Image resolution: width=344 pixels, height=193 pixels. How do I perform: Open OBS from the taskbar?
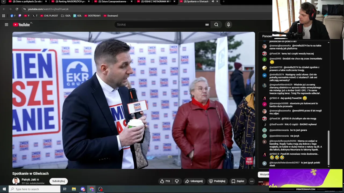[100, 189]
